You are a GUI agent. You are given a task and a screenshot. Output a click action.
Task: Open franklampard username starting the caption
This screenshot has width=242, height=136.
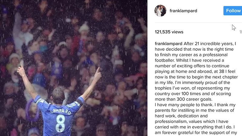coord(169,44)
